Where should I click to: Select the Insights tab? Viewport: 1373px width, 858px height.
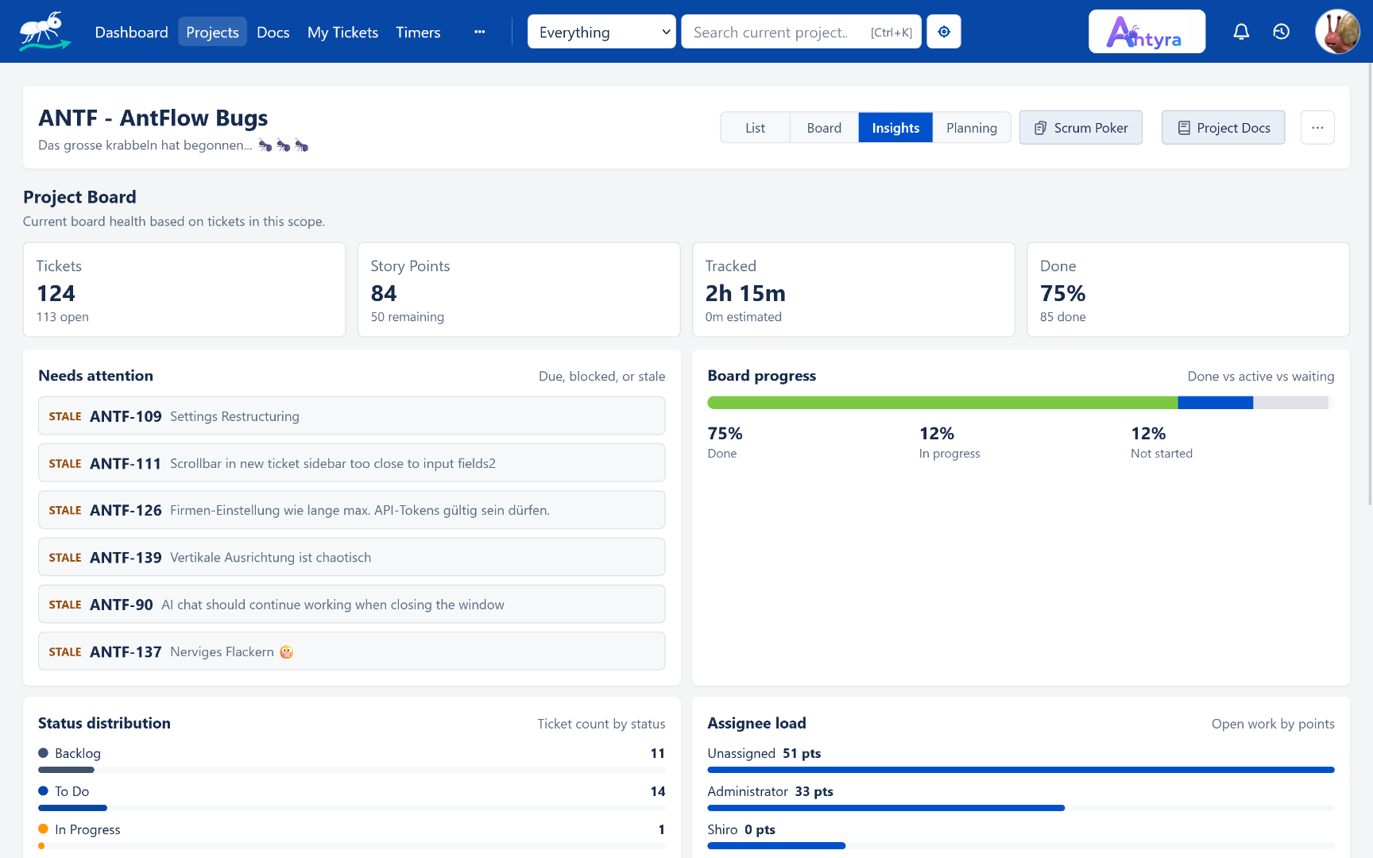pos(895,128)
